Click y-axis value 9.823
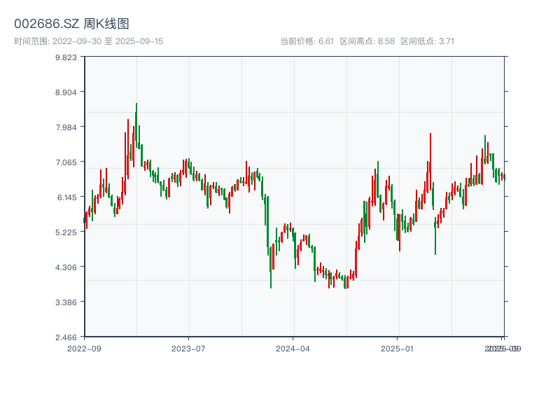The image size is (560, 420). click(x=66, y=57)
